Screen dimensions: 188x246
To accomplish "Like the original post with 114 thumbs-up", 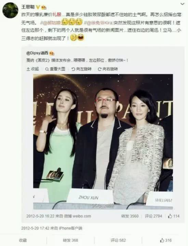I will (174, 216).
